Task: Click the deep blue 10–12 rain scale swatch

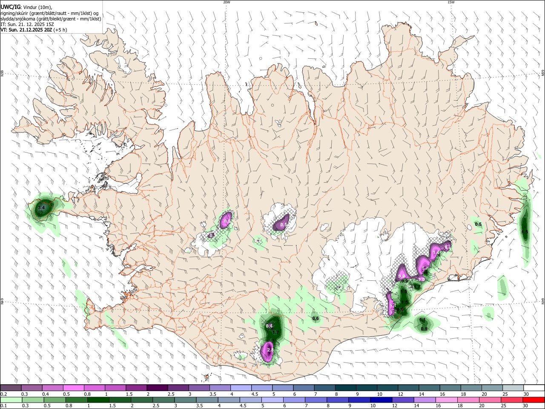Action: pyautogui.click(x=382, y=400)
